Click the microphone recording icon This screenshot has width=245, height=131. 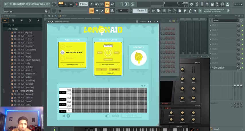click(x=202, y=4)
